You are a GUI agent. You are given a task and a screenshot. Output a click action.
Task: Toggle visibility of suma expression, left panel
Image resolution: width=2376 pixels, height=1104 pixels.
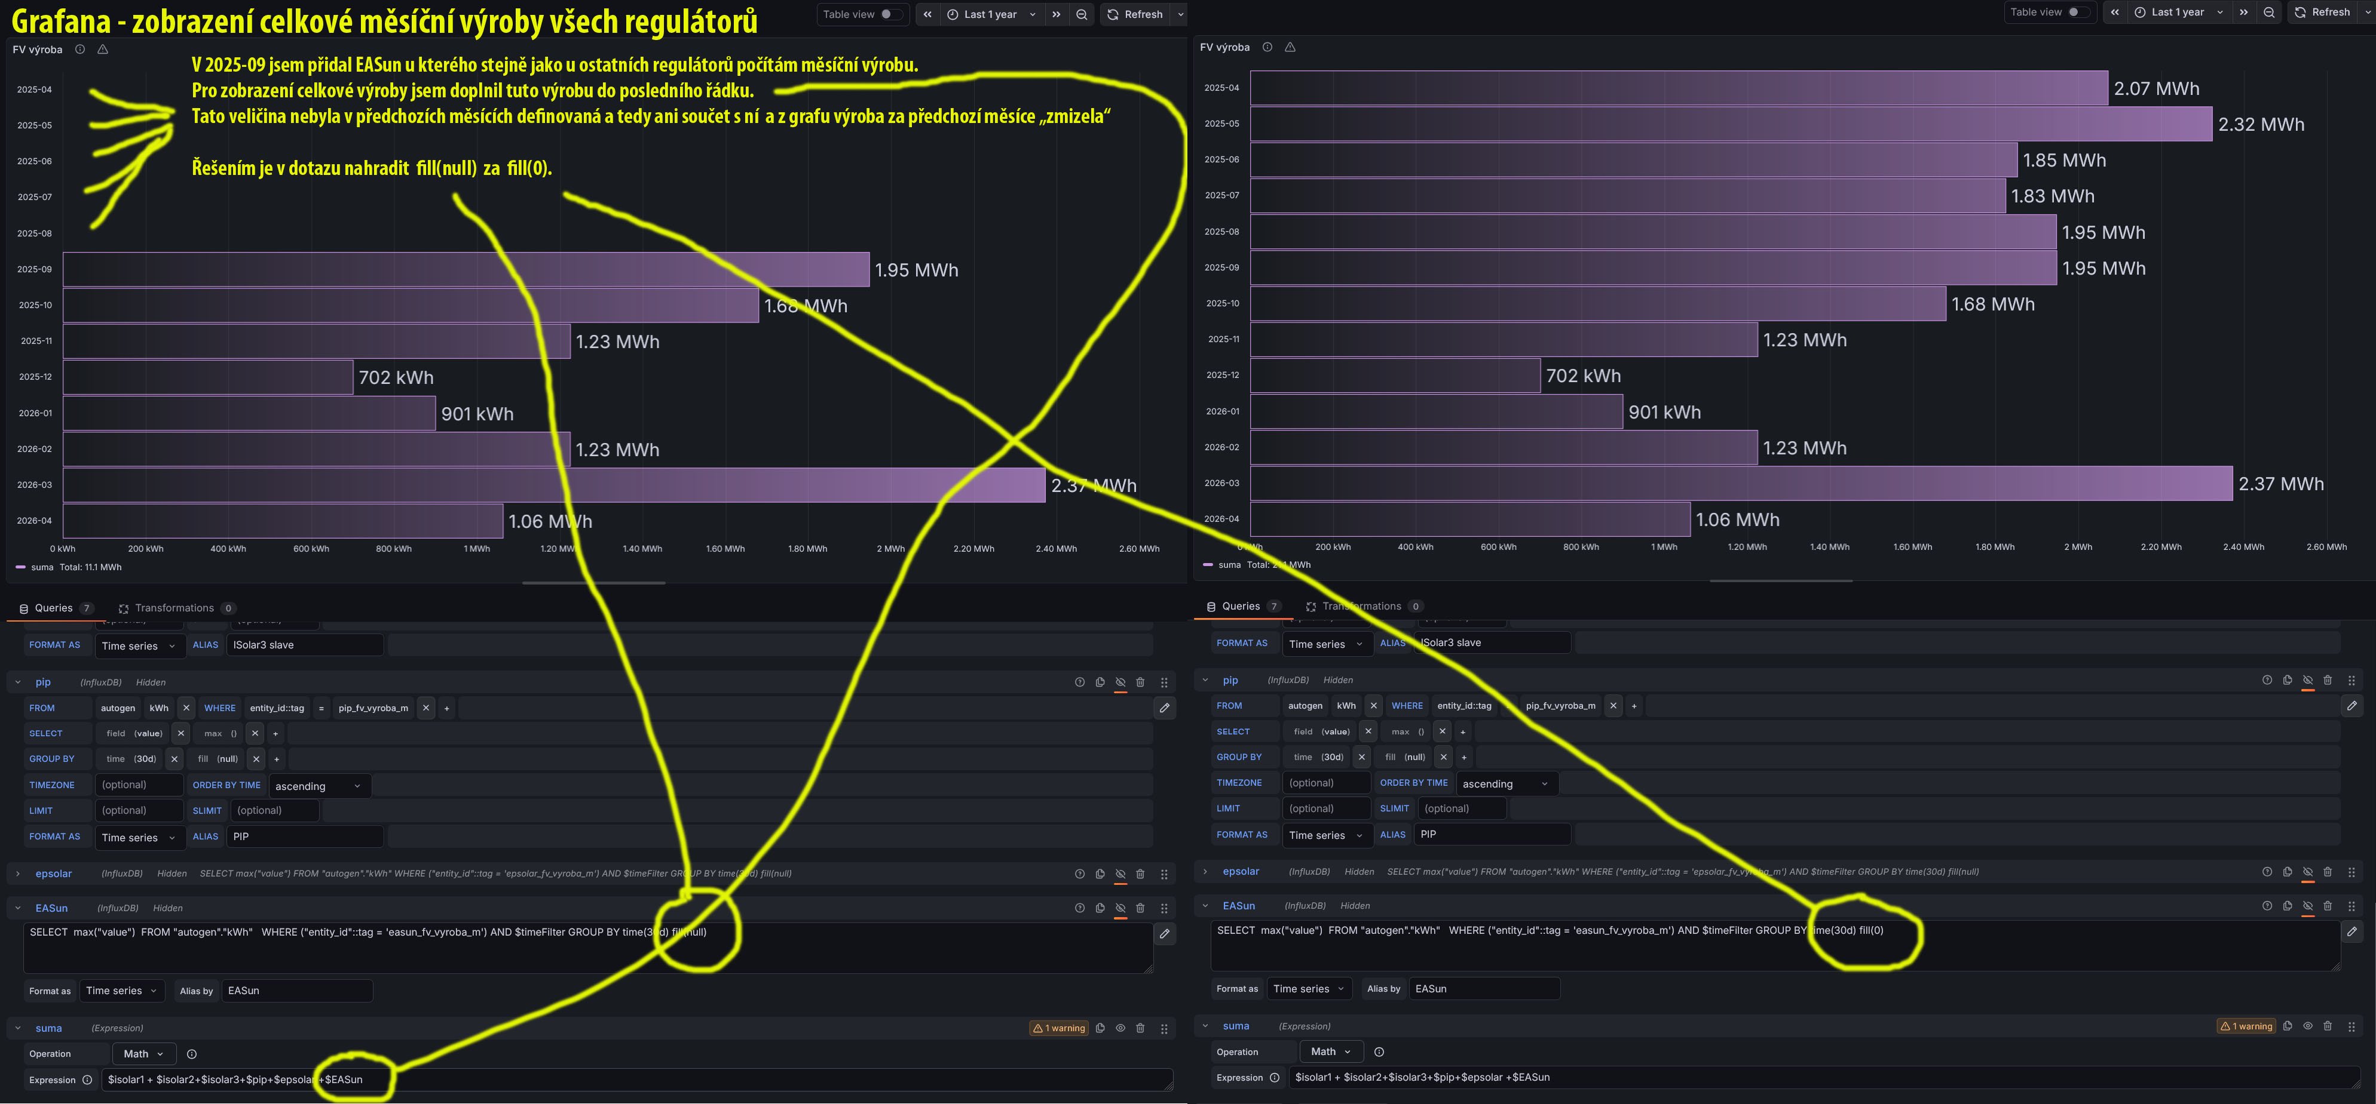click(x=1120, y=1028)
